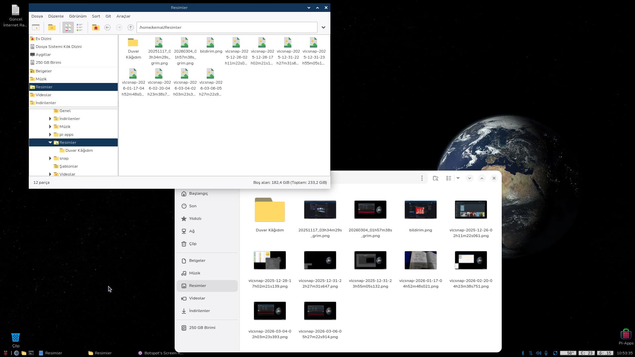Go back to the previous folder

[x=107, y=27]
